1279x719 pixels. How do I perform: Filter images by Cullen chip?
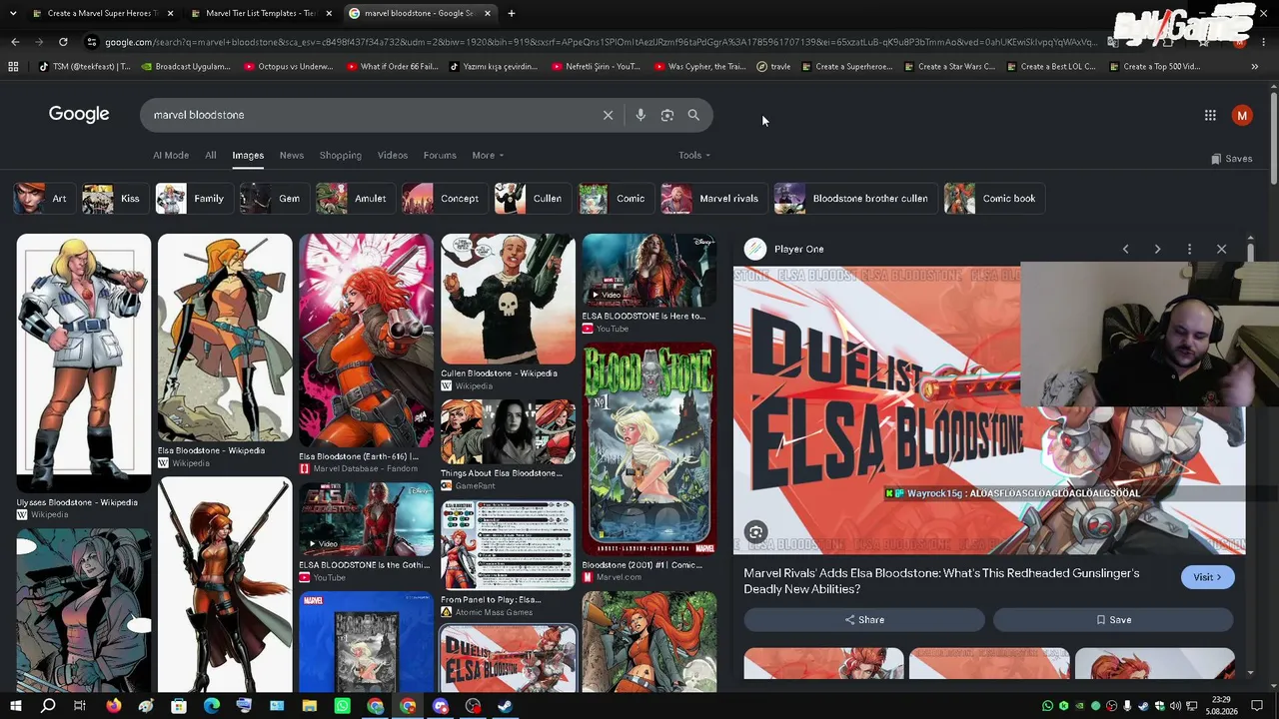[531, 199]
